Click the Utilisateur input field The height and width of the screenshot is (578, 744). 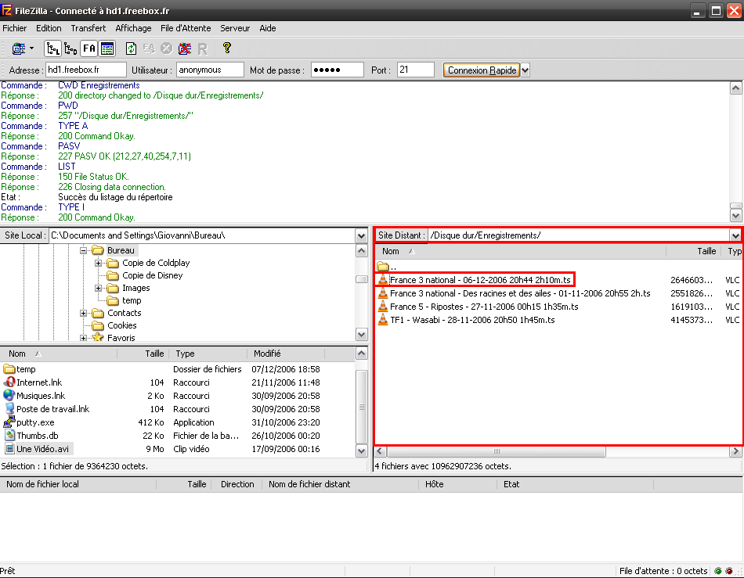[210, 70]
